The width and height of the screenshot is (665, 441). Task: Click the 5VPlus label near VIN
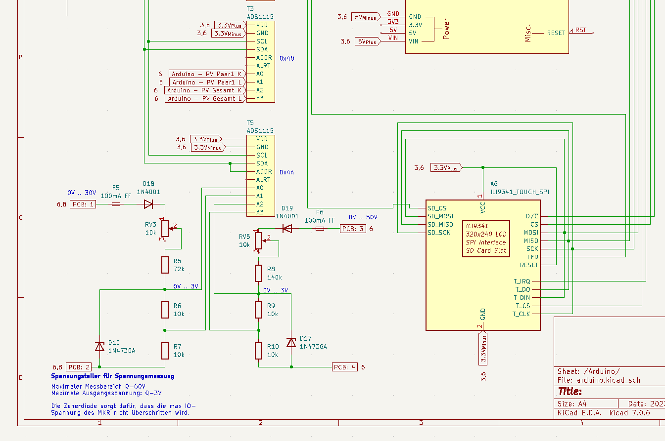coord(366,41)
